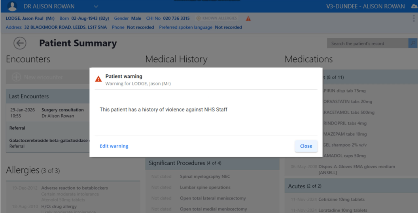Close the Patient warning dialog
418x213 pixels.
point(306,146)
